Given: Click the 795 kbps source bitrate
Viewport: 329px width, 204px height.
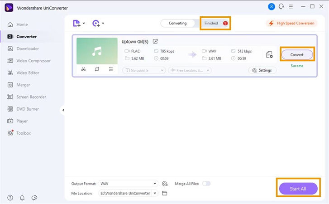Looking at the screenshot, I should pyautogui.click(x=167, y=51).
